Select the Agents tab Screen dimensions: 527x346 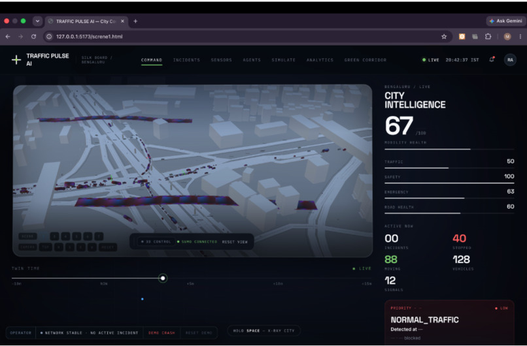pos(252,60)
